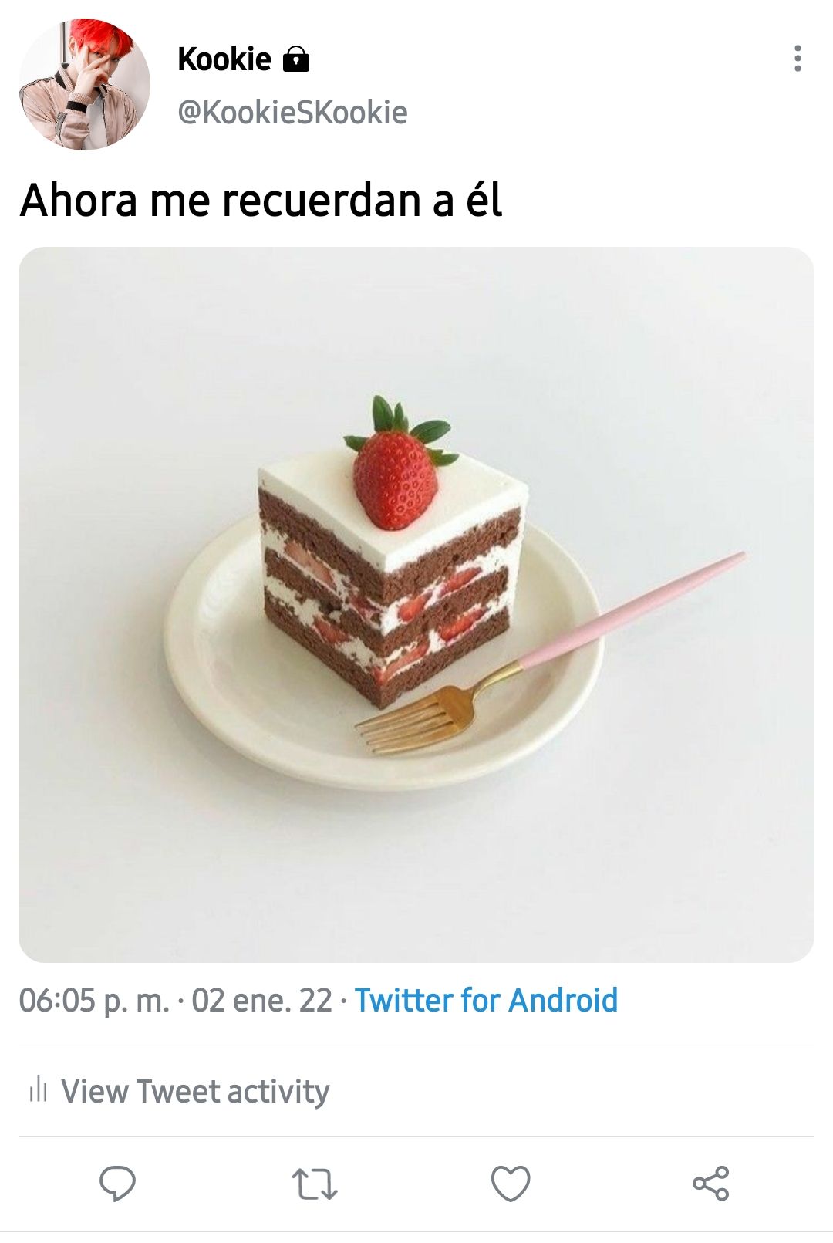Open the Kookie display name profile
Screen dimensions: 833x1243
[224, 59]
